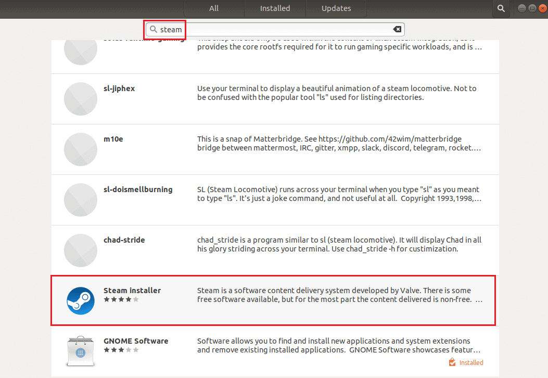
Task: Select the chad-stride search result row
Action: point(273,250)
